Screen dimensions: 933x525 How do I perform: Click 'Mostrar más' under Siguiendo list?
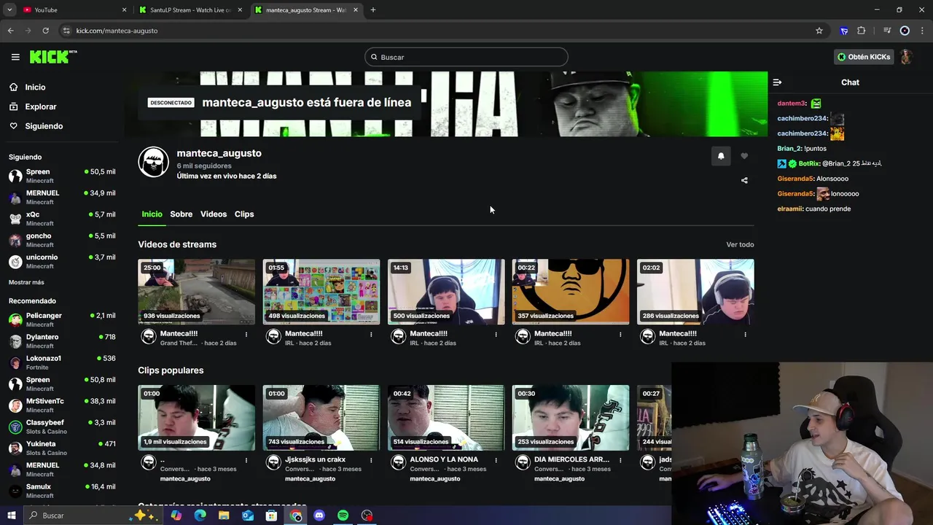point(26,282)
